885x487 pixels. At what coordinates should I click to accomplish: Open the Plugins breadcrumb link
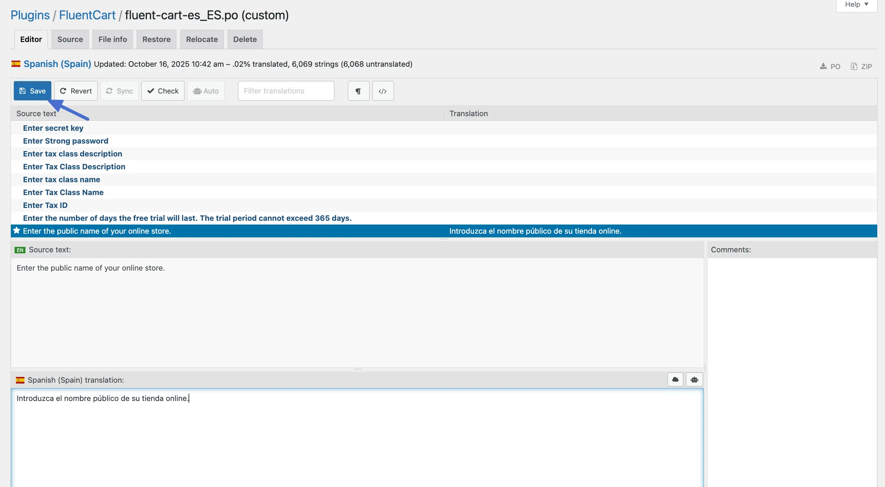[30, 15]
